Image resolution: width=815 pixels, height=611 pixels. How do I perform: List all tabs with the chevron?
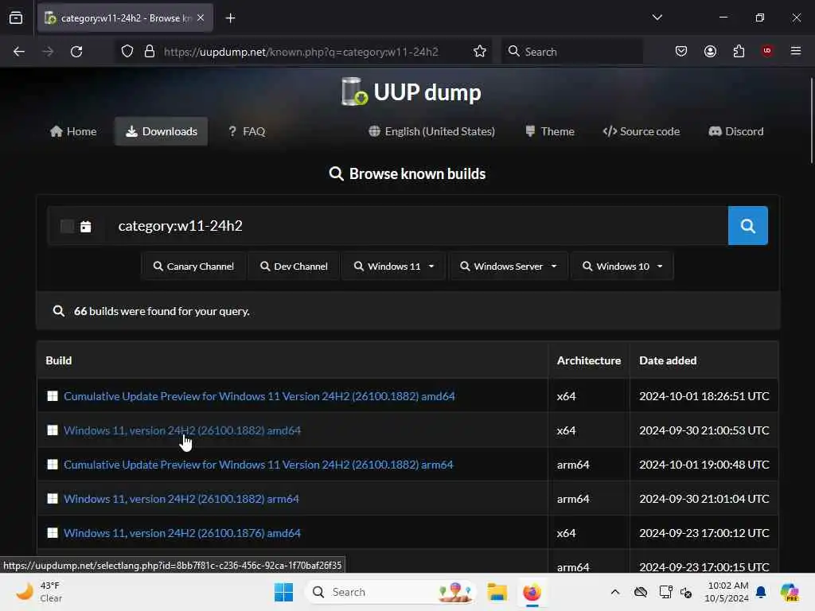click(x=657, y=18)
